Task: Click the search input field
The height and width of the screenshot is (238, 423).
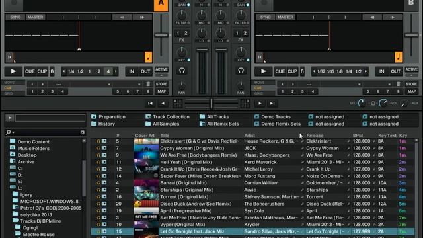Action: pos(47,132)
